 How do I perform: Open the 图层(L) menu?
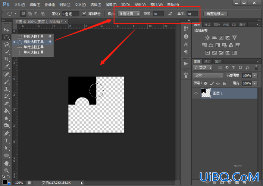(x=65, y=5)
